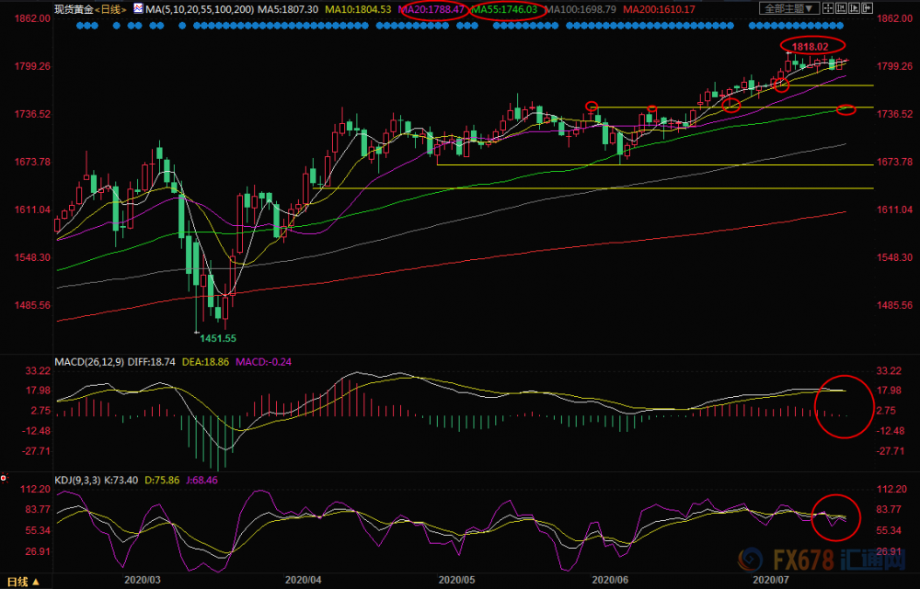The image size is (920, 589).
Task: Click the K:73.40 value
Action: 121,481
